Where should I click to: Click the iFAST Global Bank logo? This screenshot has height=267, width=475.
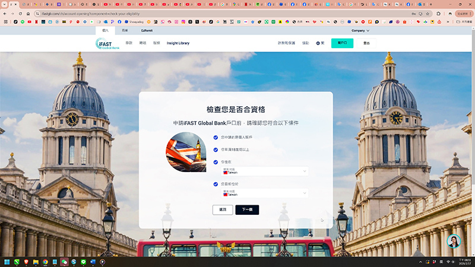point(107,43)
